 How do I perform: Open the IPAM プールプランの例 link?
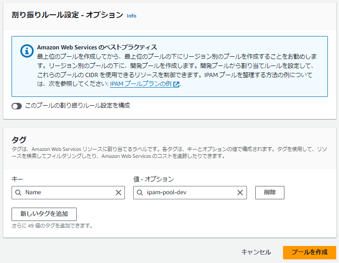pyautogui.click(x=141, y=84)
